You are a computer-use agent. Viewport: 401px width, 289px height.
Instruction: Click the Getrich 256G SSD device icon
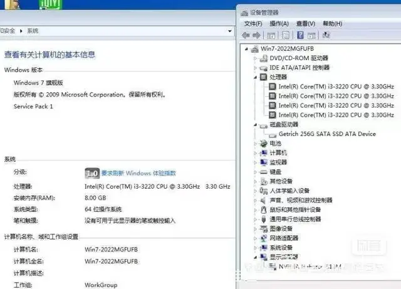(273, 135)
